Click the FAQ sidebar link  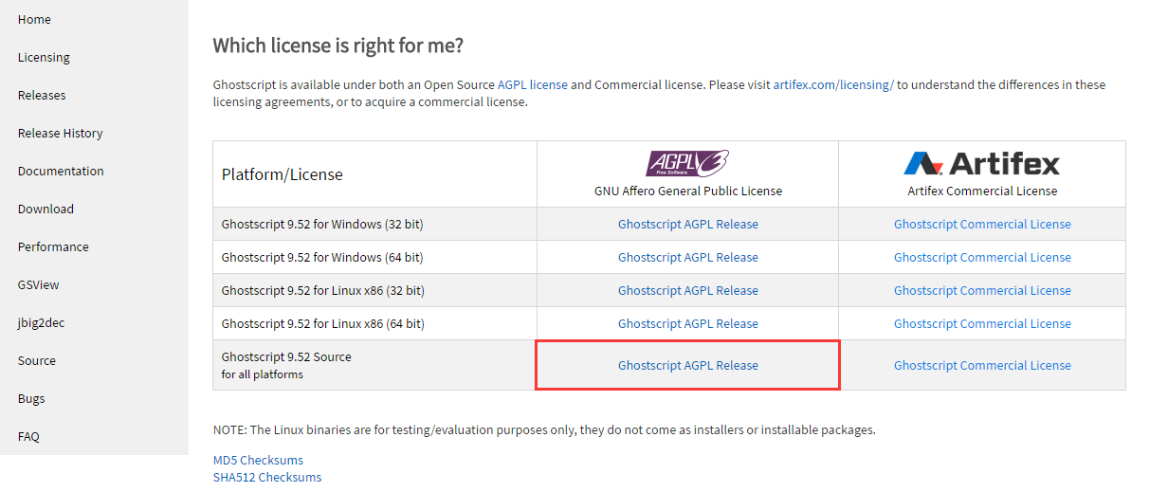[x=28, y=436]
